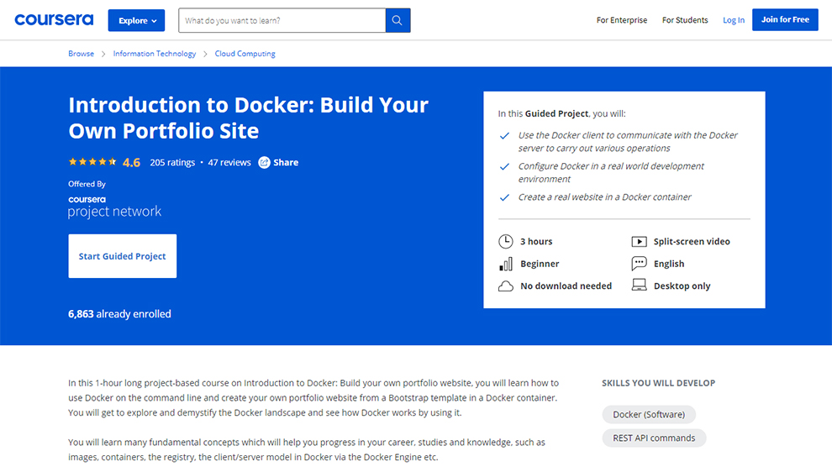
Task: Click the 'Desktop only' label
Action: click(682, 286)
